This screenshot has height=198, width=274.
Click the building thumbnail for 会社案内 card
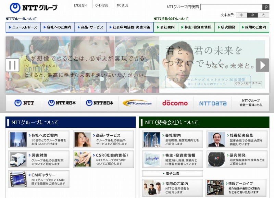(x=152, y=139)
